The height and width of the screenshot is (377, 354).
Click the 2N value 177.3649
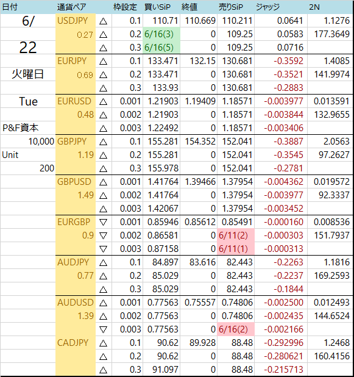point(332,34)
